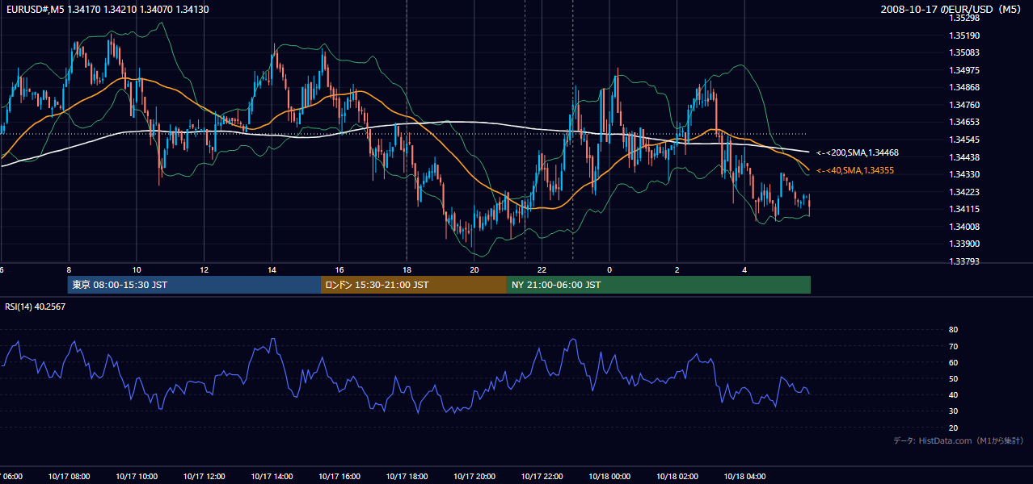Click the 10/17 16:00 bottom time label
Viewport: 1033px width, 484px height.
[339, 477]
